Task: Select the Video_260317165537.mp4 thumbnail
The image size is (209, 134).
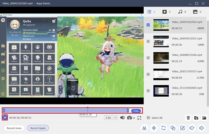Action: (x=161, y=74)
